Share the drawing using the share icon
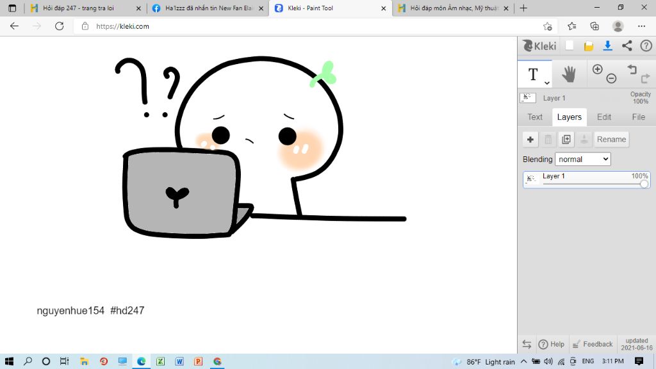Screen dimensions: 656x369 point(627,45)
